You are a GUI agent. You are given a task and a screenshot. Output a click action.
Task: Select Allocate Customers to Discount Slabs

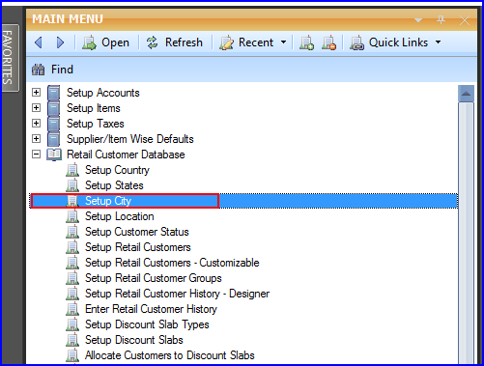(170, 355)
